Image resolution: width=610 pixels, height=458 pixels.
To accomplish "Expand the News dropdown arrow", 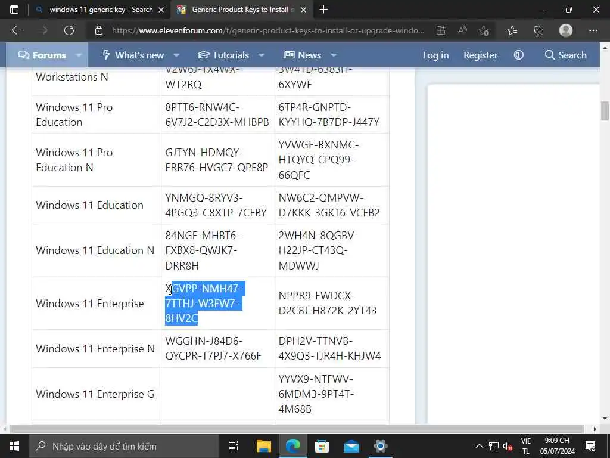I will (334, 55).
